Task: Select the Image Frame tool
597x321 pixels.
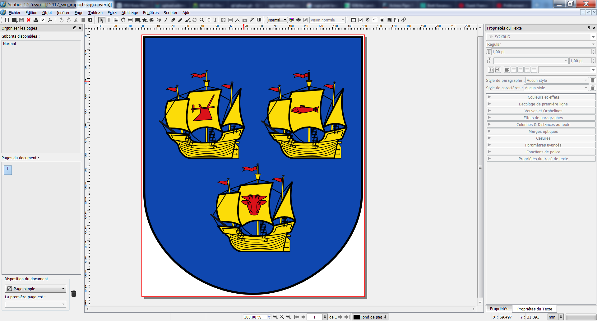Action: [x=116, y=20]
